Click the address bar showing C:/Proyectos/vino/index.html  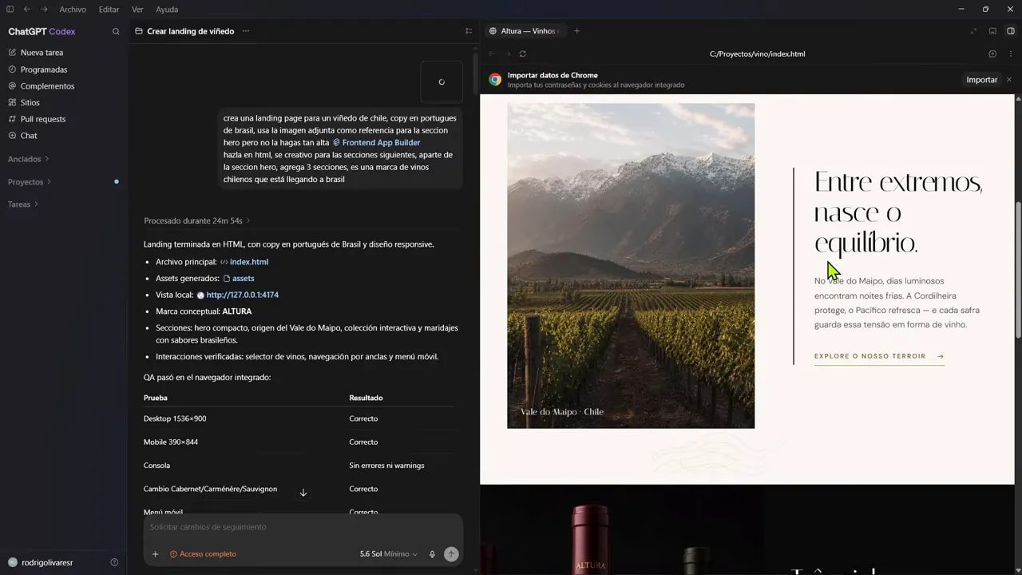(757, 54)
